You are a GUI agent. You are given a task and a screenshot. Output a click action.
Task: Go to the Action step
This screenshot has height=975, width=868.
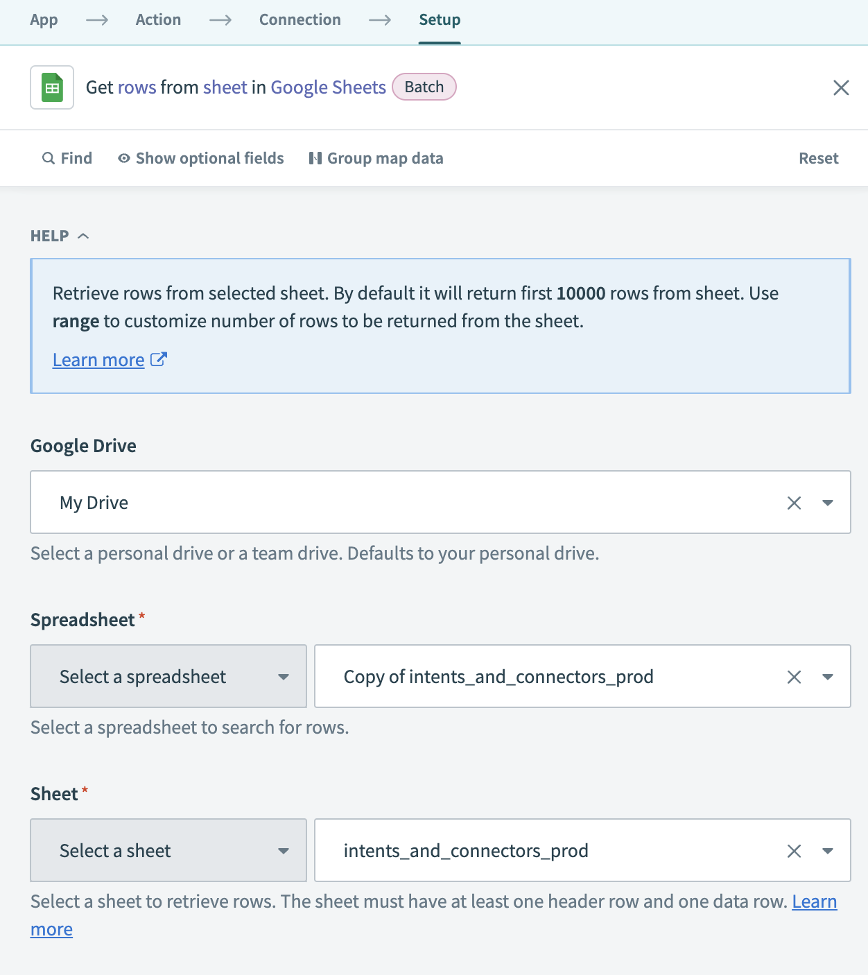158,20
